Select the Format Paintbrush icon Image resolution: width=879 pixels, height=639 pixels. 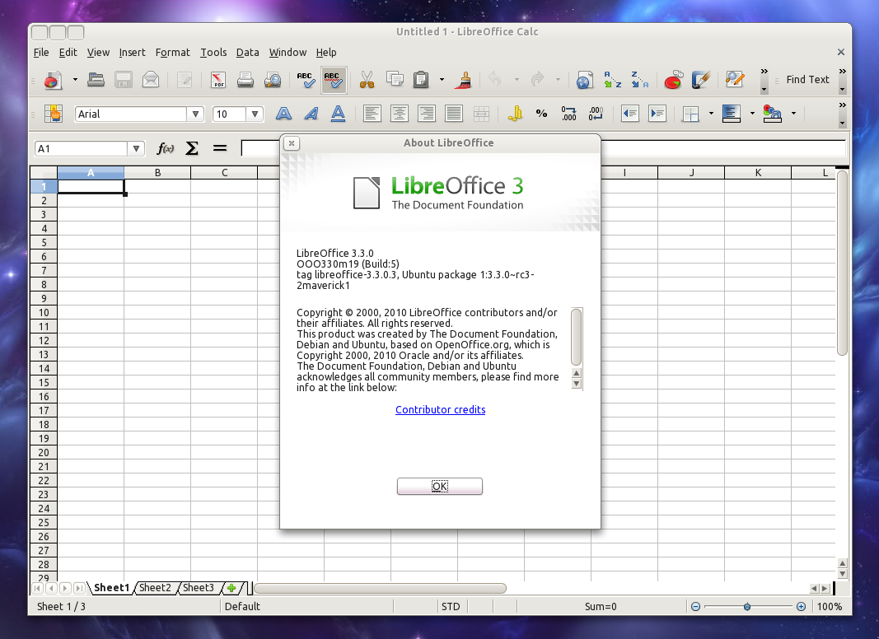(x=463, y=80)
